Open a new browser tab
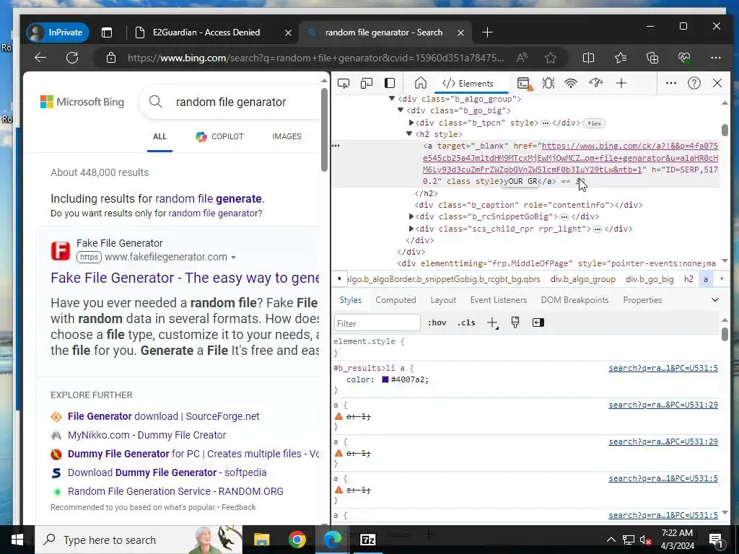Screen dimensions: 739x554 pos(487,32)
